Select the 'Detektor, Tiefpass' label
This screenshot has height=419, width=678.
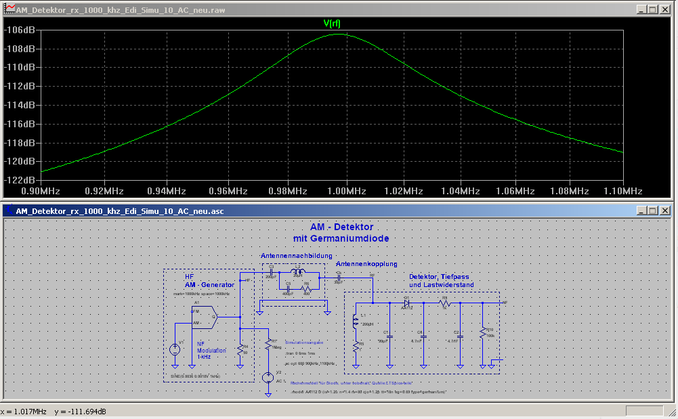pyautogui.click(x=439, y=276)
